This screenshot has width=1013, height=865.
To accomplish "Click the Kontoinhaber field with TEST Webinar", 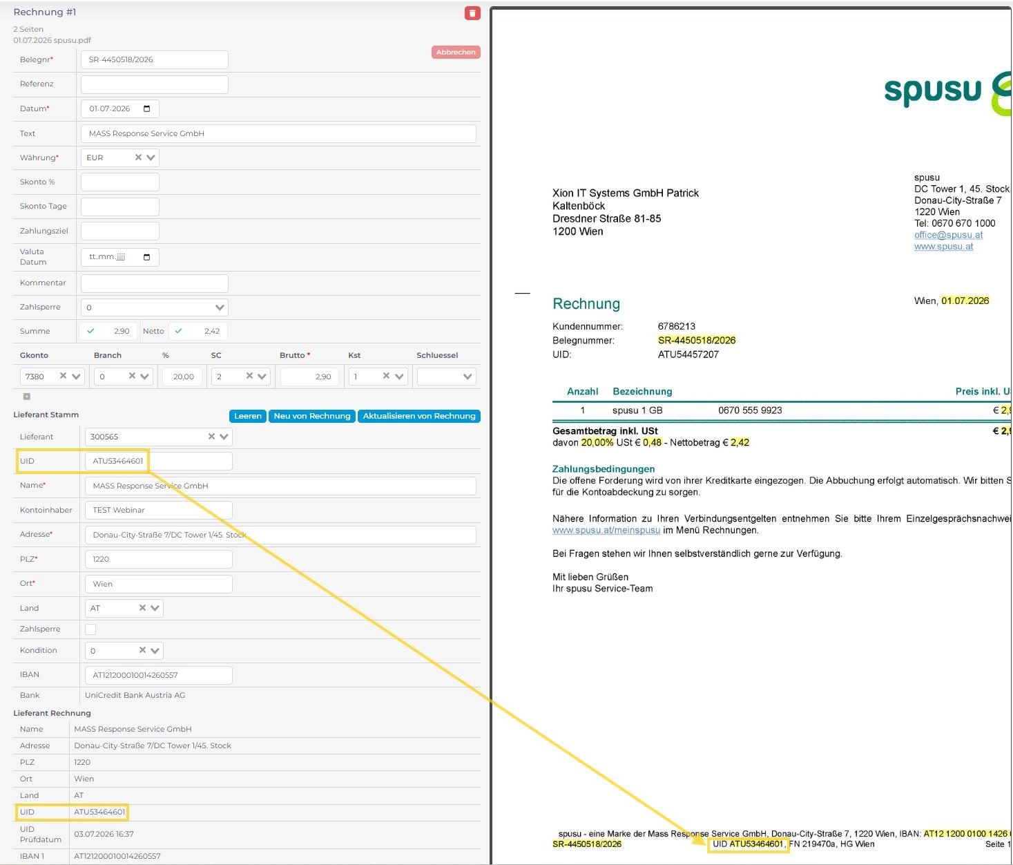I will (x=159, y=510).
